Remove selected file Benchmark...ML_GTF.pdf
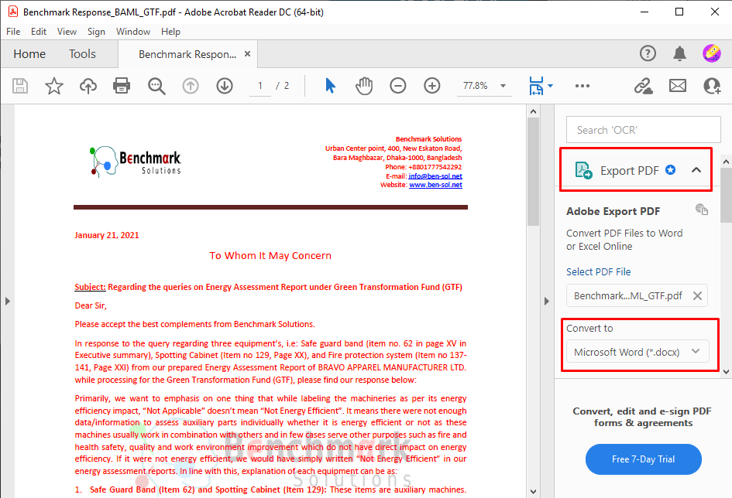 [x=697, y=296]
